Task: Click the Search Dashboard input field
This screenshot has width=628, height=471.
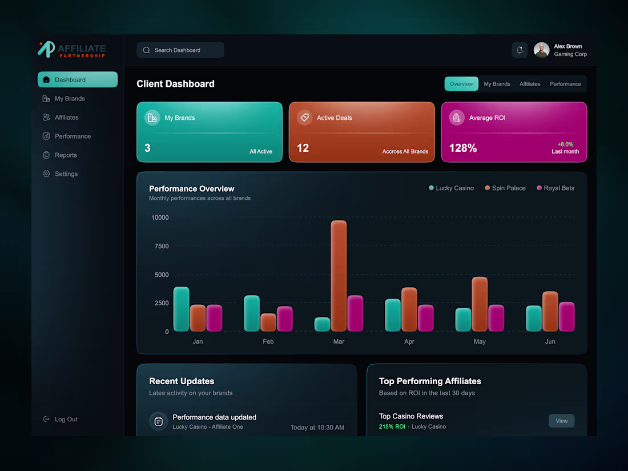Action: tap(180, 50)
